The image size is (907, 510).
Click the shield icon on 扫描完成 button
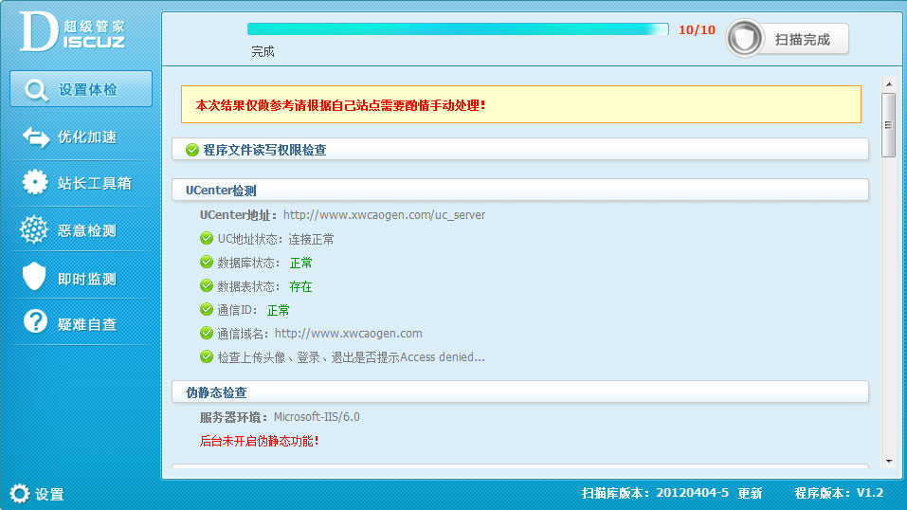[x=744, y=39]
